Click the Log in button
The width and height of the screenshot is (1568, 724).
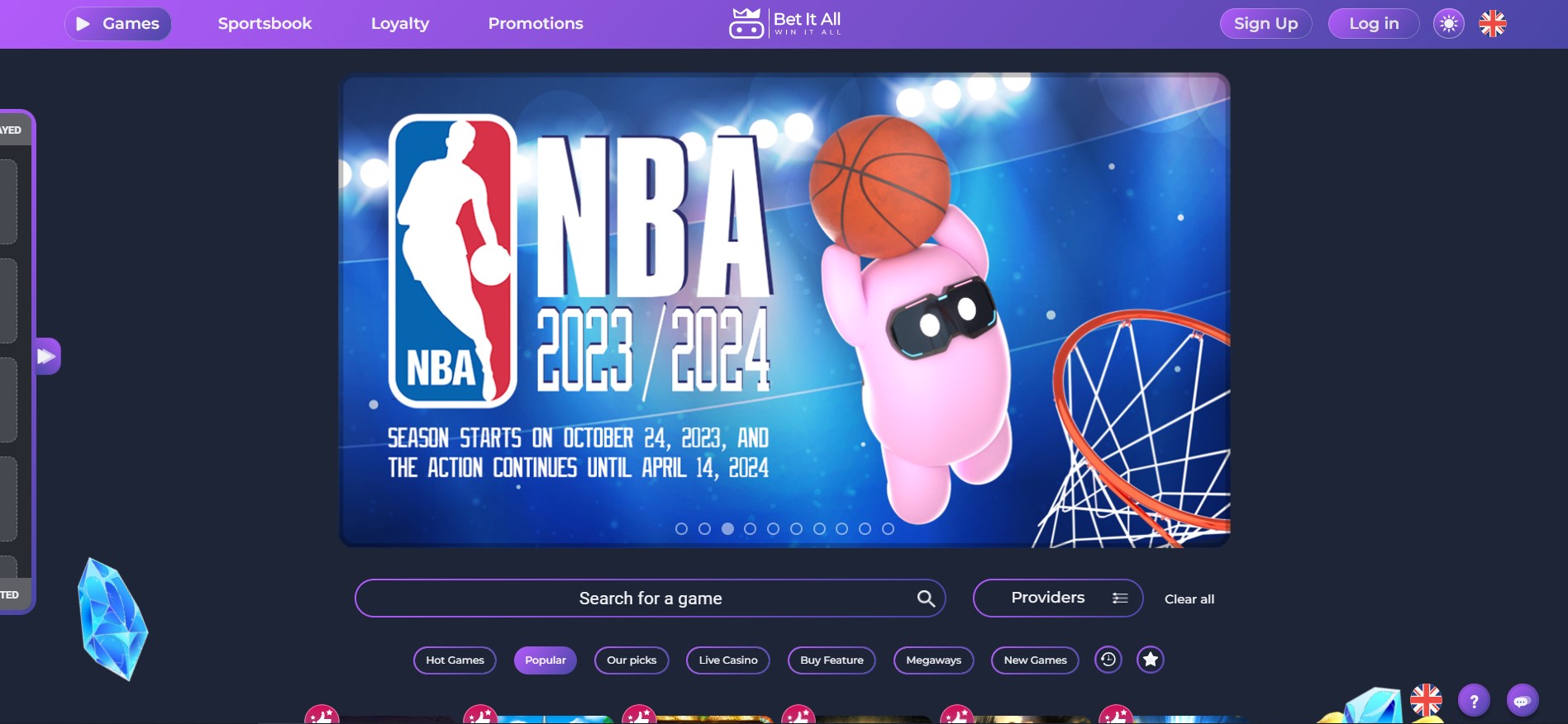(x=1374, y=24)
